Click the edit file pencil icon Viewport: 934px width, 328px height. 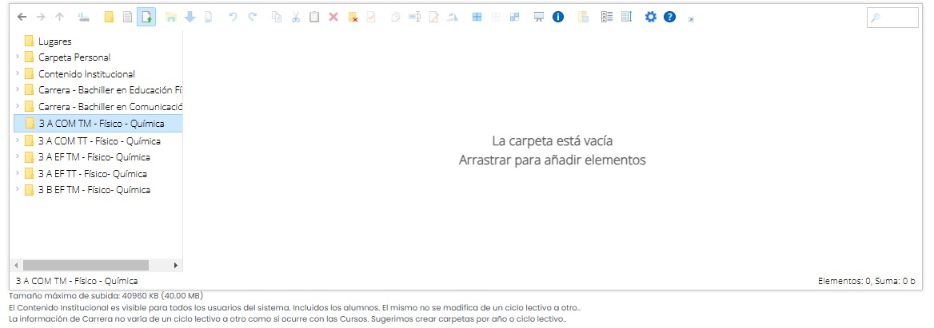pos(433,18)
